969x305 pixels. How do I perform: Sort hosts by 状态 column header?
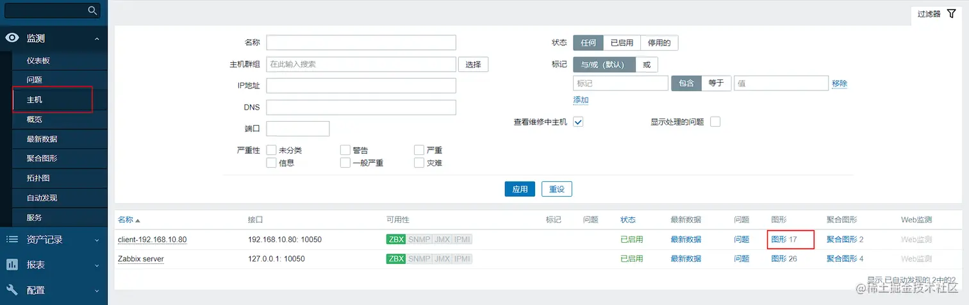click(628, 220)
